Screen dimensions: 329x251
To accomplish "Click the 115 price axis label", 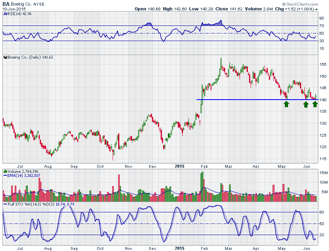I will coord(323,159).
